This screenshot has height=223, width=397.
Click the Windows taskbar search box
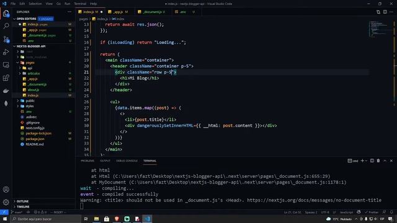coord(45,219)
